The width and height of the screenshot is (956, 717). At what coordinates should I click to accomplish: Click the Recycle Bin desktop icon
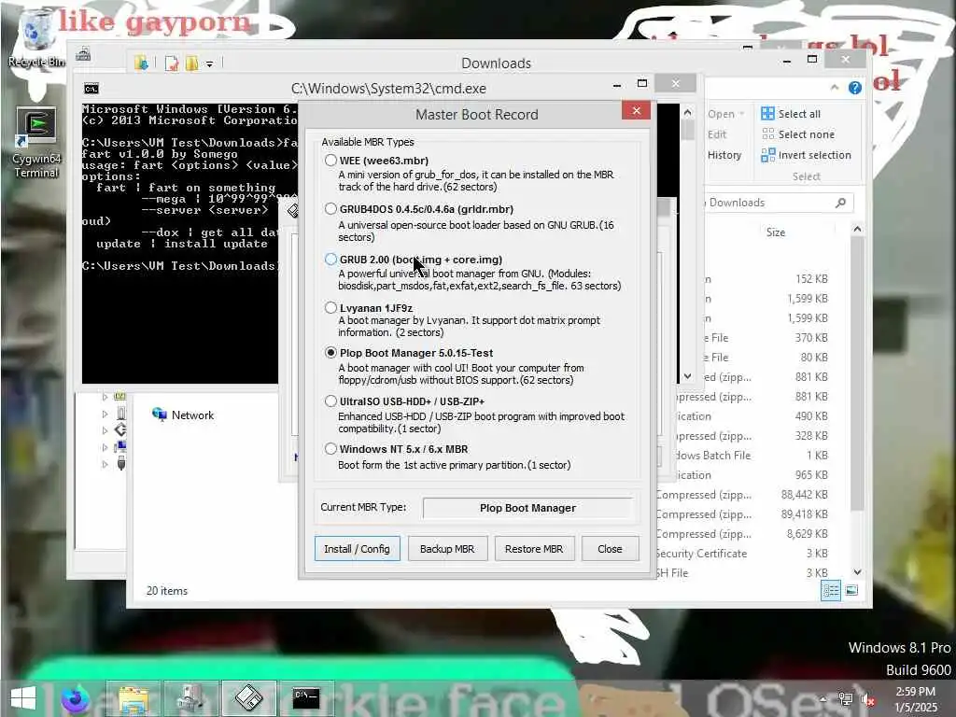pos(36,37)
